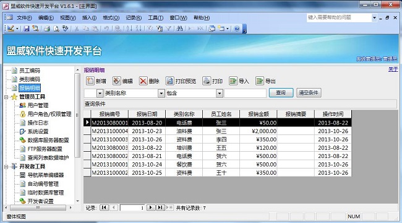Select FTP服务器配置 tree item
The height and width of the screenshot is (223, 402).
45,149
